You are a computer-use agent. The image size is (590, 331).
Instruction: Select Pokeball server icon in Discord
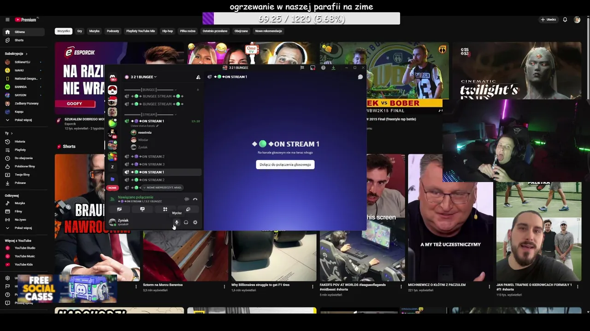coord(112,90)
